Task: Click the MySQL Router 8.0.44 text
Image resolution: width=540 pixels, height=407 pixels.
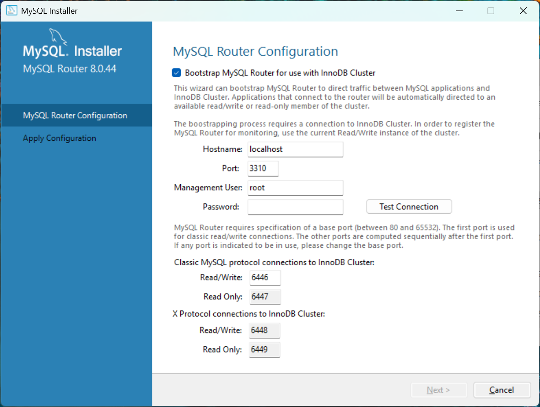Action: pyautogui.click(x=70, y=69)
